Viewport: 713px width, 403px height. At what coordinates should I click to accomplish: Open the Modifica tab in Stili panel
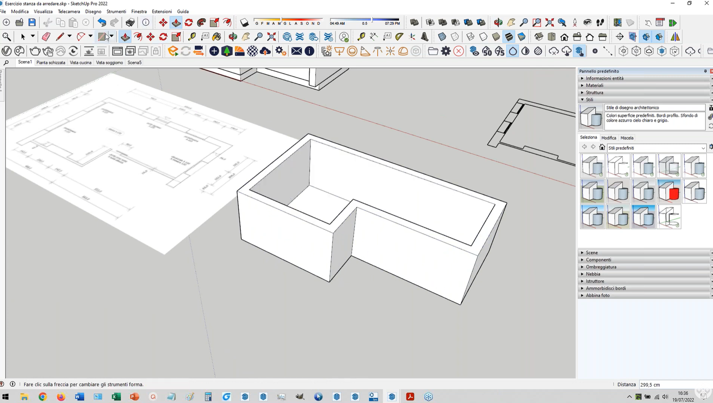click(608, 138)
